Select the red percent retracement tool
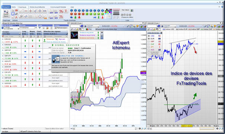The width and height of the screenshot is (225, 134). (61, 11)
